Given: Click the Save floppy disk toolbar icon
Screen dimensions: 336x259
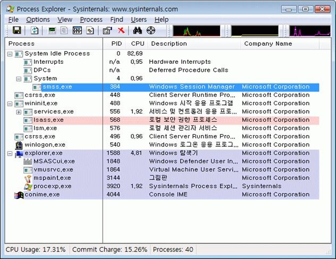Looking at the screenshot, I should click(16, 30).
